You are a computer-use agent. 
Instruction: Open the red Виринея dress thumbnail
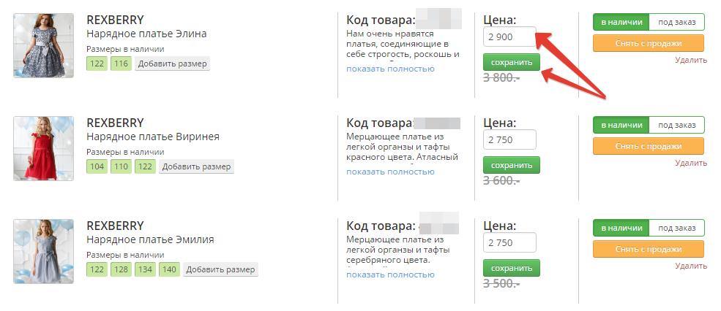pyautogui.click(x=43, y=148)
